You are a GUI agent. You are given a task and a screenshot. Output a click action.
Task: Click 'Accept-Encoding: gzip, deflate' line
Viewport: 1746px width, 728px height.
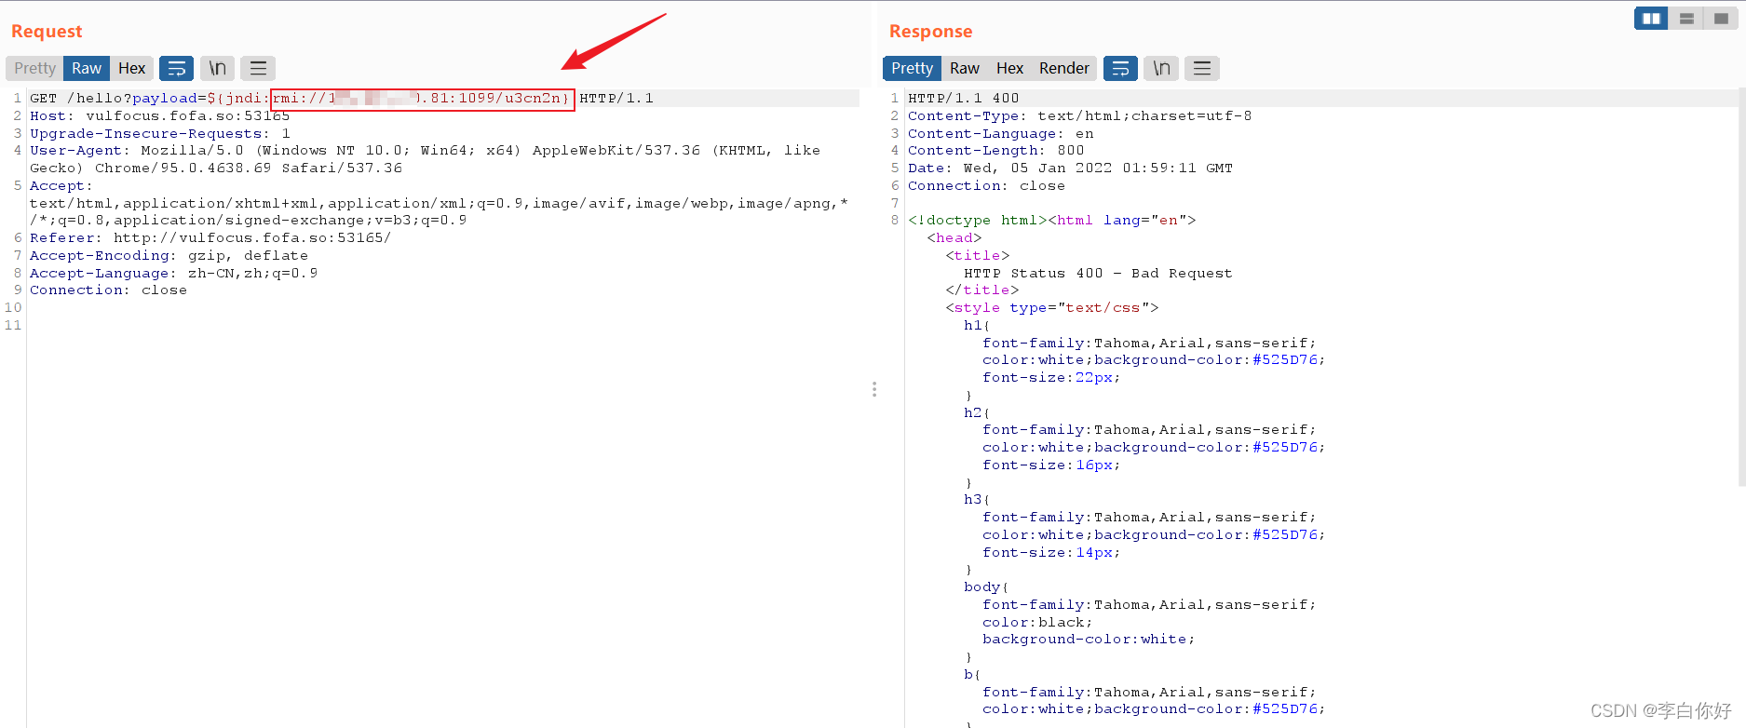click(169, 255)
